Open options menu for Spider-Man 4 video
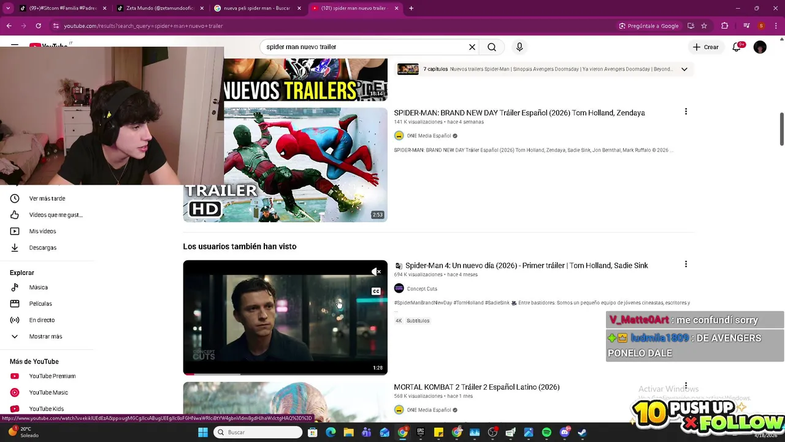Viewport: 785px width, 442px height. point(686,265)
